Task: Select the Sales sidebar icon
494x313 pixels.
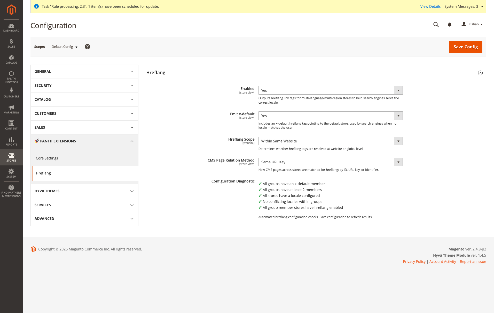Action: coord(11,43)
